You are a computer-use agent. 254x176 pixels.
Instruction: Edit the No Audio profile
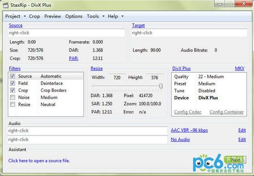242,140
